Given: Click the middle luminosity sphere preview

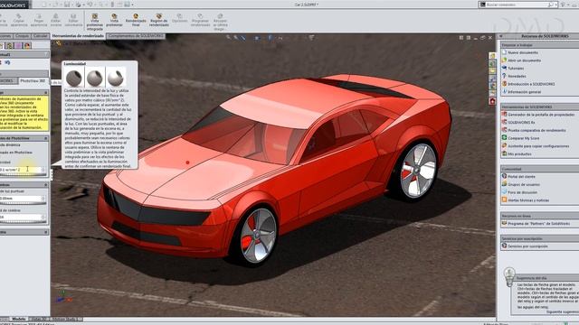Looking at the screenshot, I should click(94, 79).
